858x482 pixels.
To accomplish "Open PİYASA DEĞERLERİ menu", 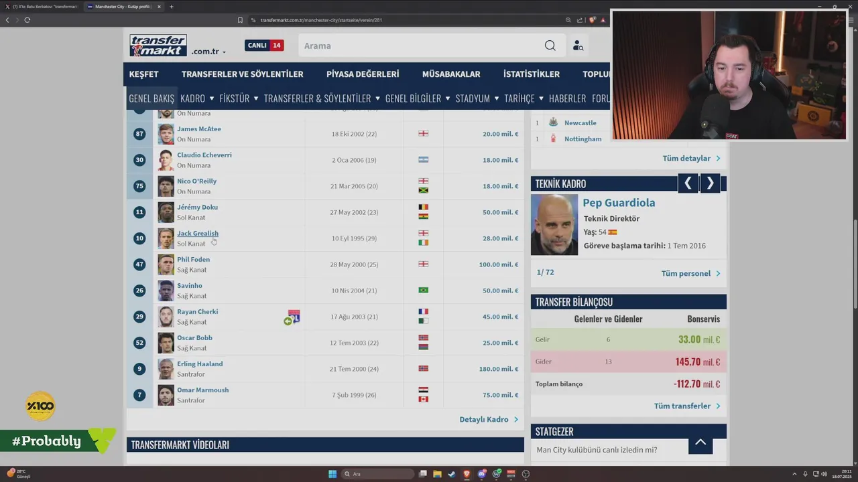I will 363,74.
